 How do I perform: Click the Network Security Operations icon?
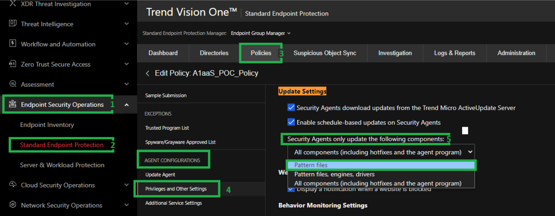12,205
